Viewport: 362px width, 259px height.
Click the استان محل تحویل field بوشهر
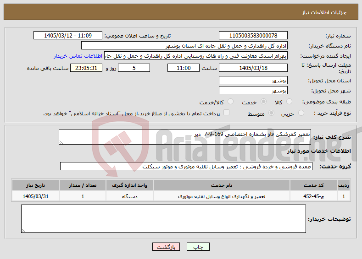253,80
